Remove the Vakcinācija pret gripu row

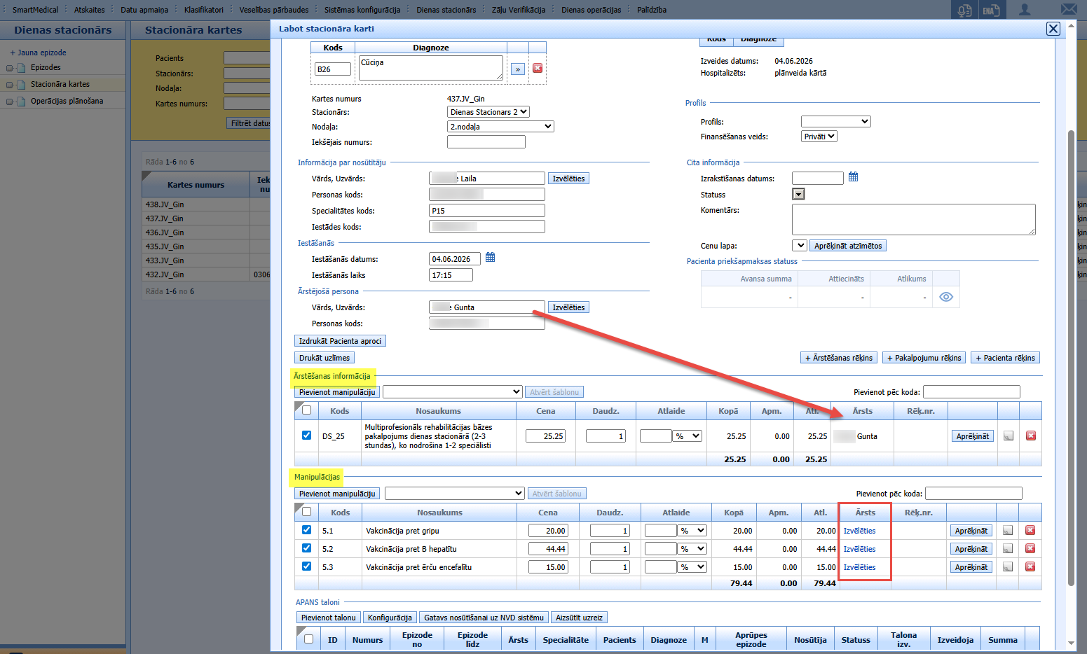click(1030, 530)
